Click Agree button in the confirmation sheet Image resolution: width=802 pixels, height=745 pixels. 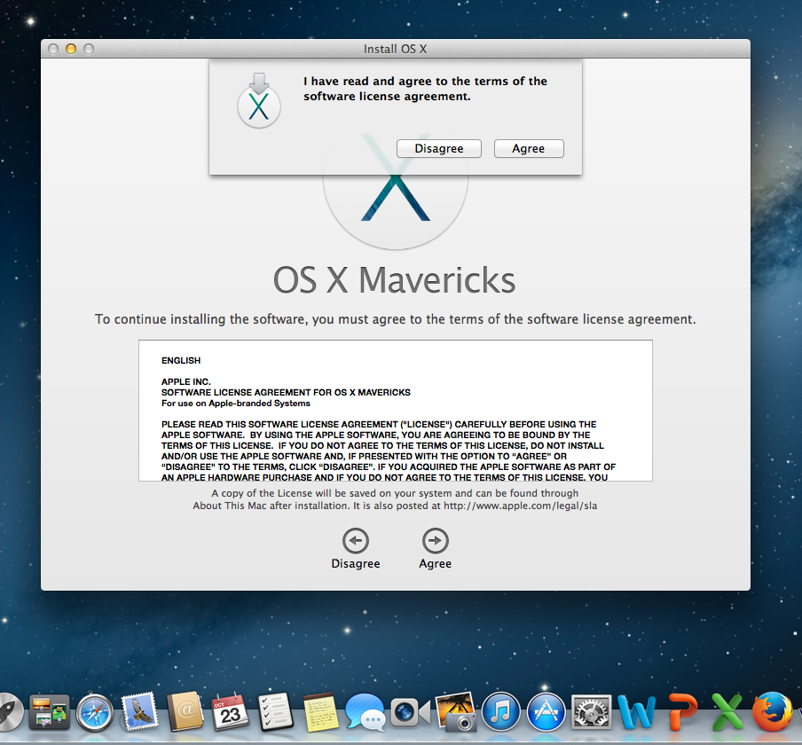tap(529, 149)
